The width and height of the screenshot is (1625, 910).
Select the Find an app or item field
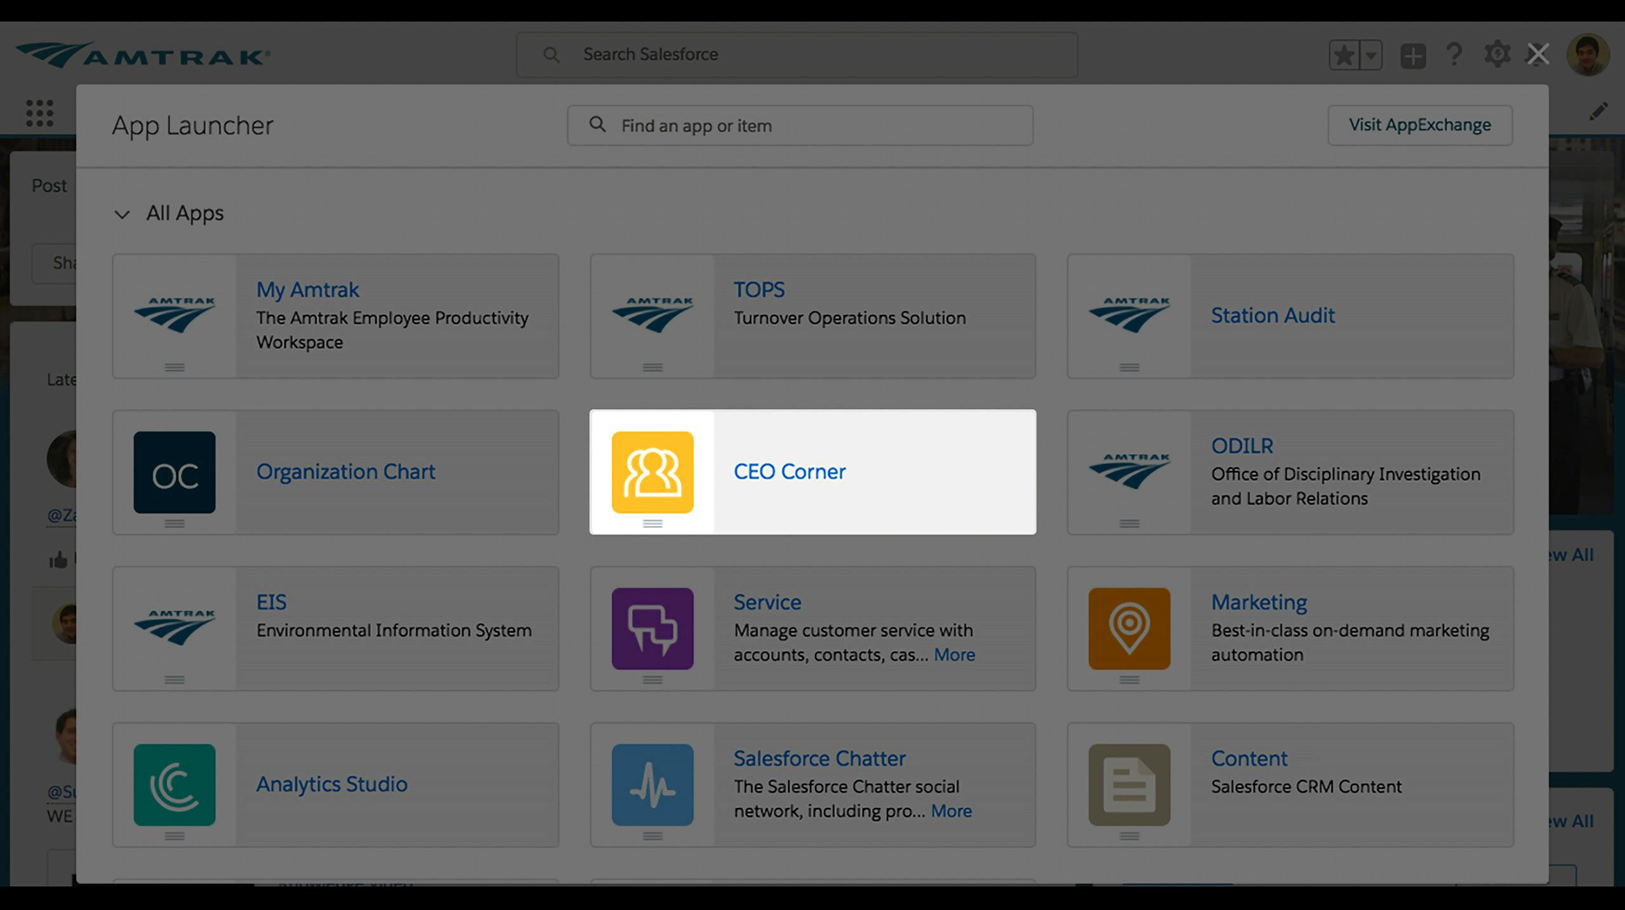[x=800, y=125]
